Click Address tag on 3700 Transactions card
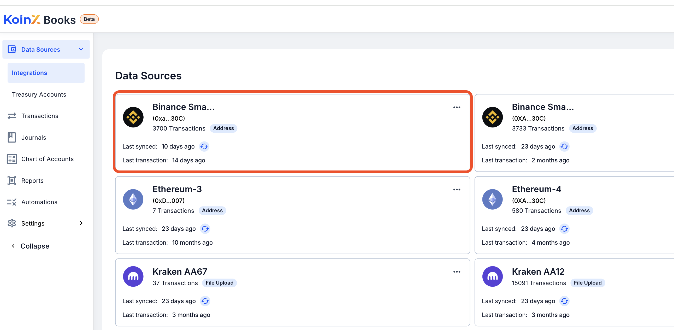Image resolution: width=674 pixels, height=330 pixels. click(x=223, y=128)
